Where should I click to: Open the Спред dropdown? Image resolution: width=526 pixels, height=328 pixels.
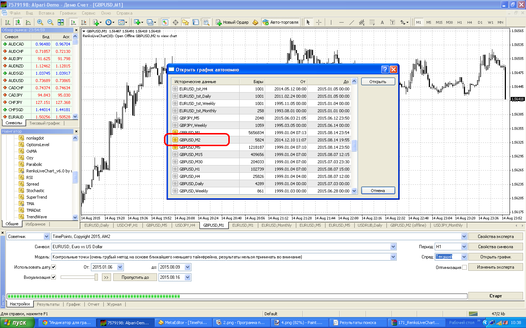tap(464, 257)
